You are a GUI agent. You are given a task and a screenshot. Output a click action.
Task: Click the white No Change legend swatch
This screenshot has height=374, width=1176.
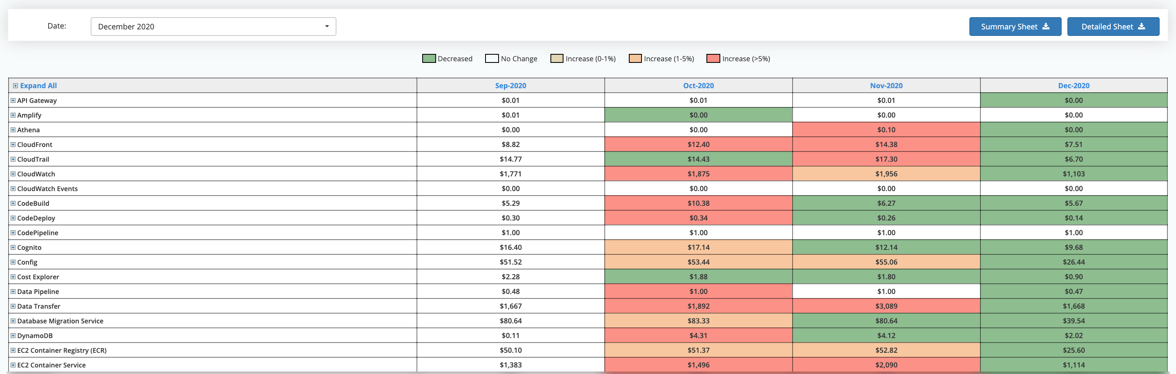point(492,58)
